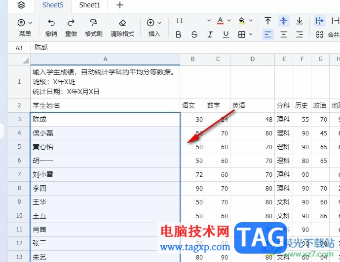The height and width of the screenshot is (262, 340).
Task: Click header cell 政治
Action: 320,105
